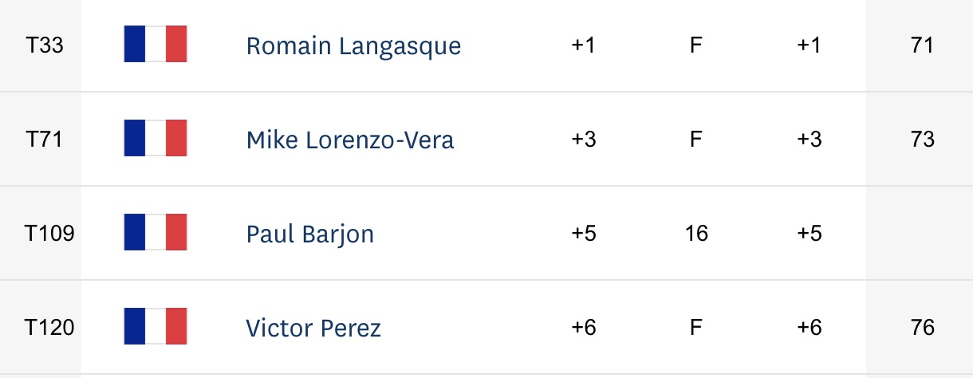Click the French flag beside Romain Langasque

pos(156,44)
